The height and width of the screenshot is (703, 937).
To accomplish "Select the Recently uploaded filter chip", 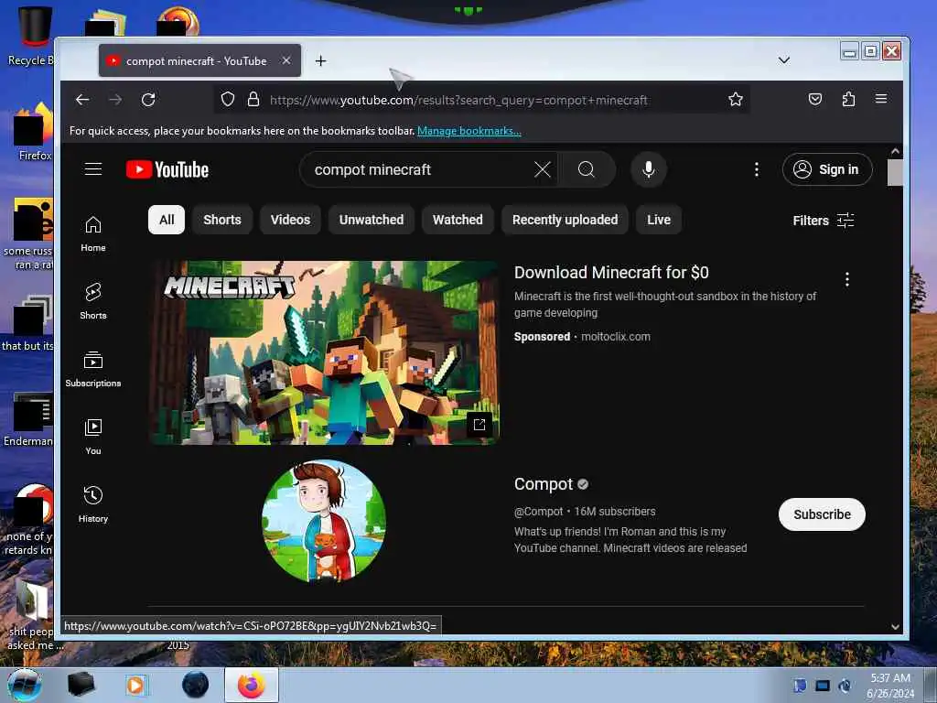I will click(565, 220).
